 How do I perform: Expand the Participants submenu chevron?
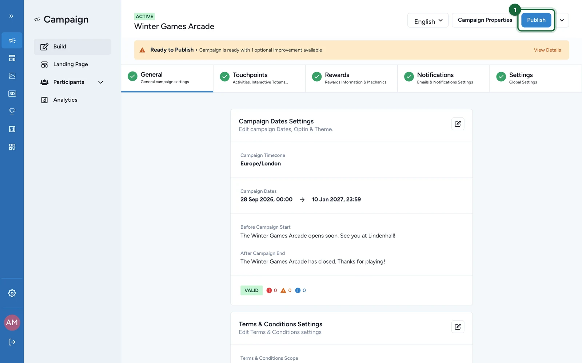(101, 82)
